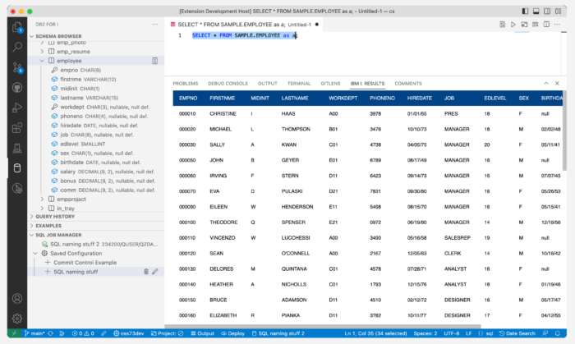Screen dimensions: 575x344
Task: Switch to the GitLens tab
Action: click(330, 84)
